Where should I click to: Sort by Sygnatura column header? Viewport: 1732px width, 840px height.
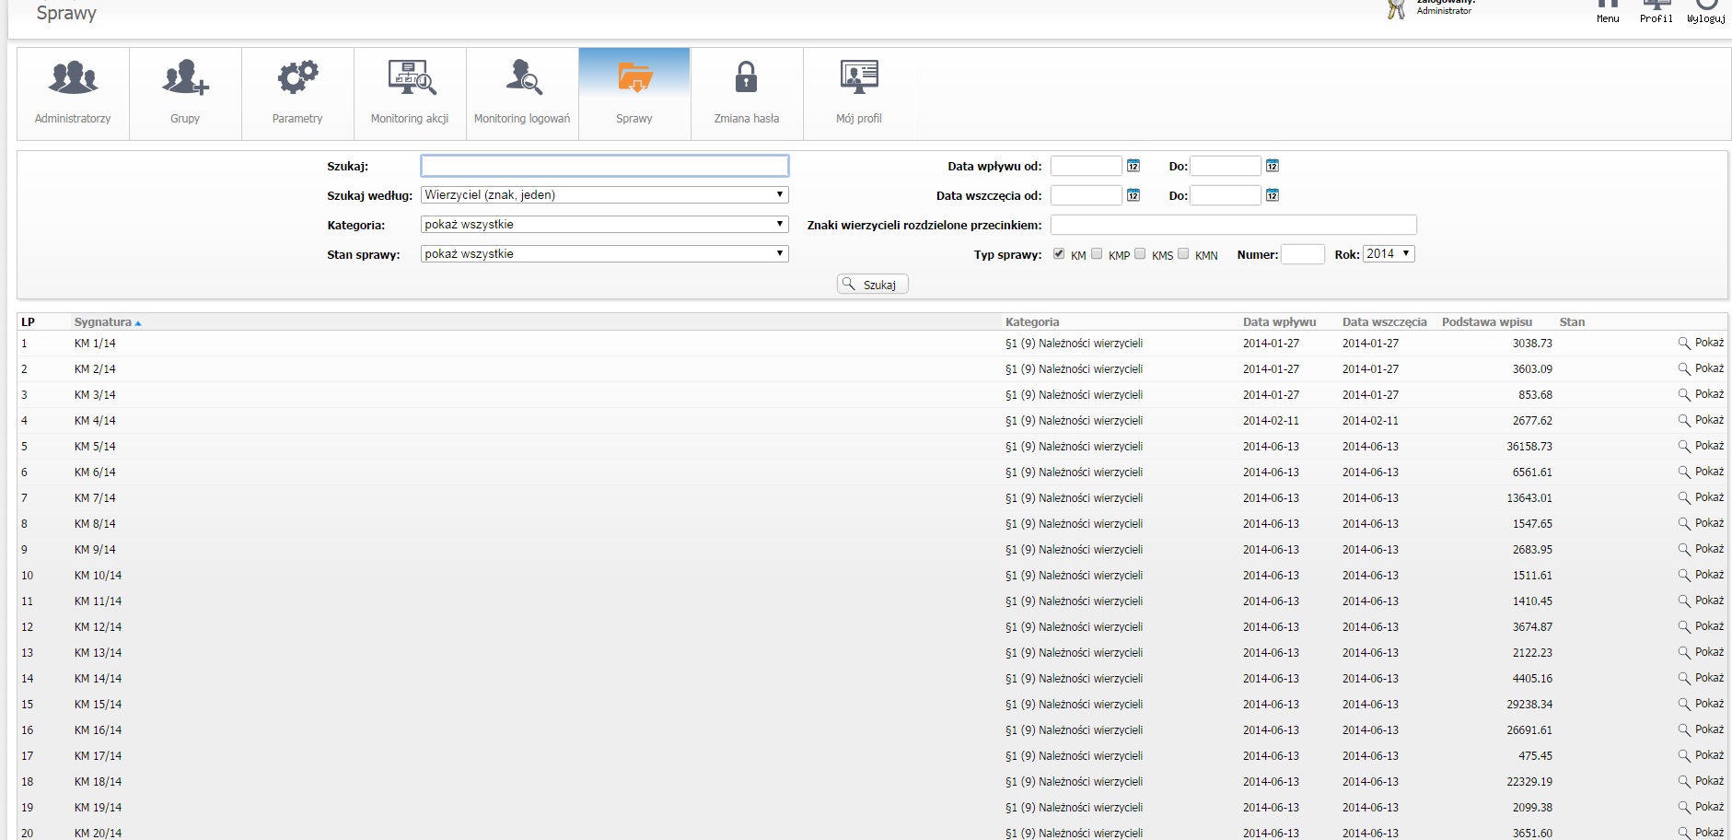click(x=103, y=322)
